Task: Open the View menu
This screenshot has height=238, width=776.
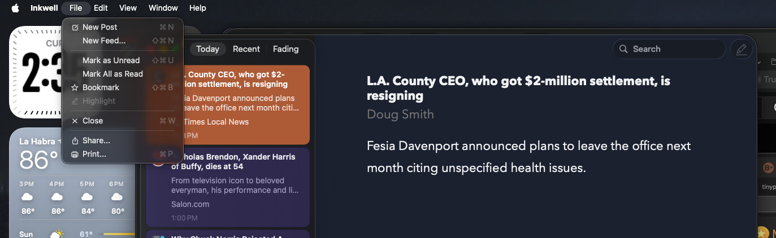Action: [x=128, y=8]
